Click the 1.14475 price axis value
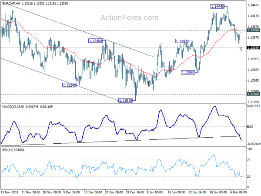 pyautogui.click(x=253, y=5)
